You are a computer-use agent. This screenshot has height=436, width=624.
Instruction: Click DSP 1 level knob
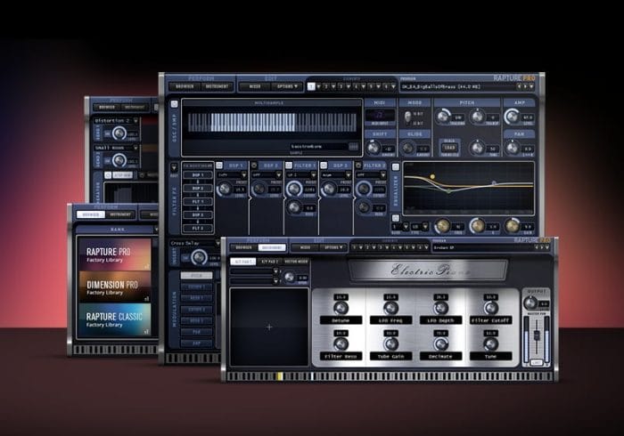(x=224, y=189)
